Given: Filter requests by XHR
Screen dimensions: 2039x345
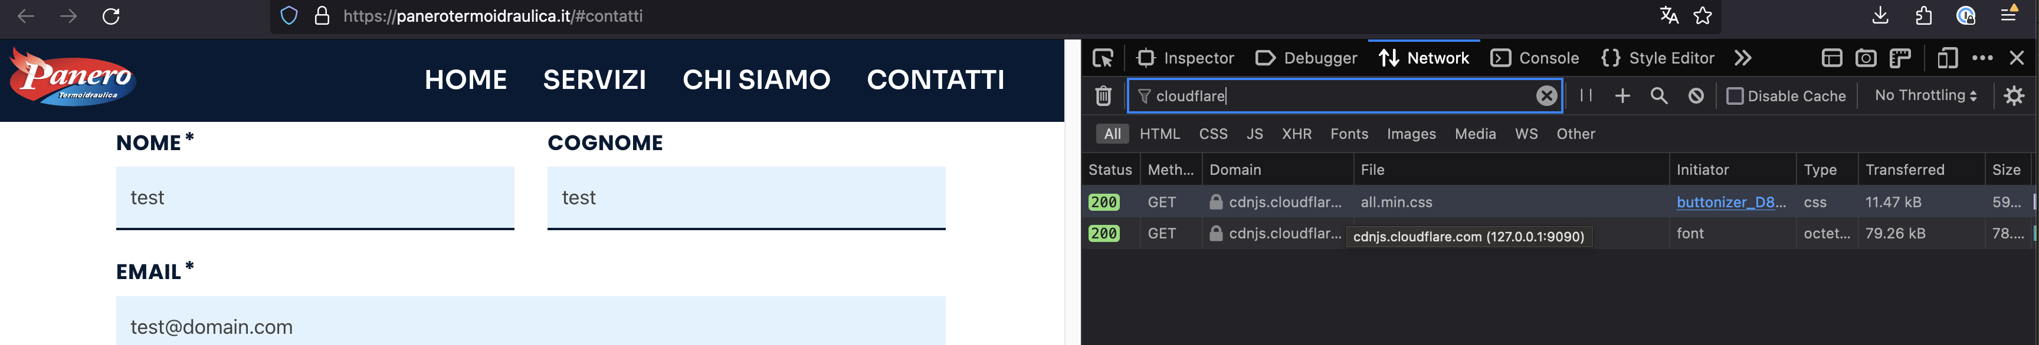Looking at the screenshot, I should click(x=1297, y=134).
